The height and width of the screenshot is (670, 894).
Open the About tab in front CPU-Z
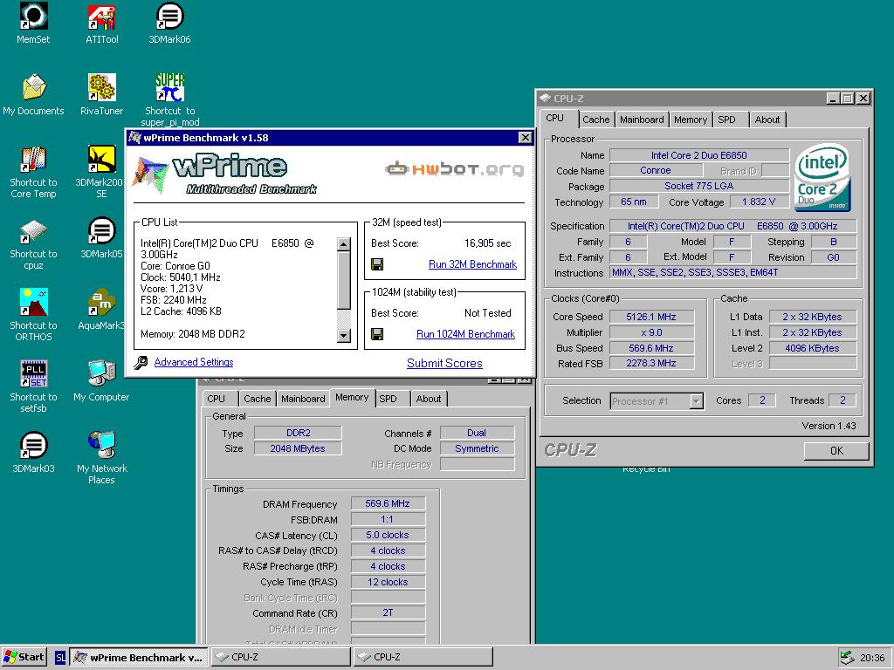[x=767, y=120]
